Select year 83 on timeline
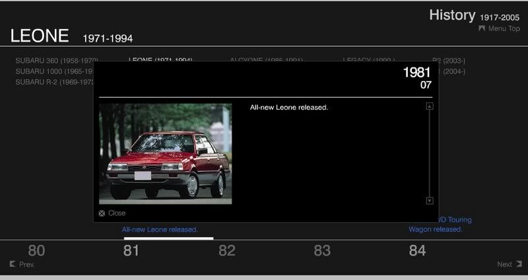The width and height of the screenshot is (528, 280). [322, 251]
